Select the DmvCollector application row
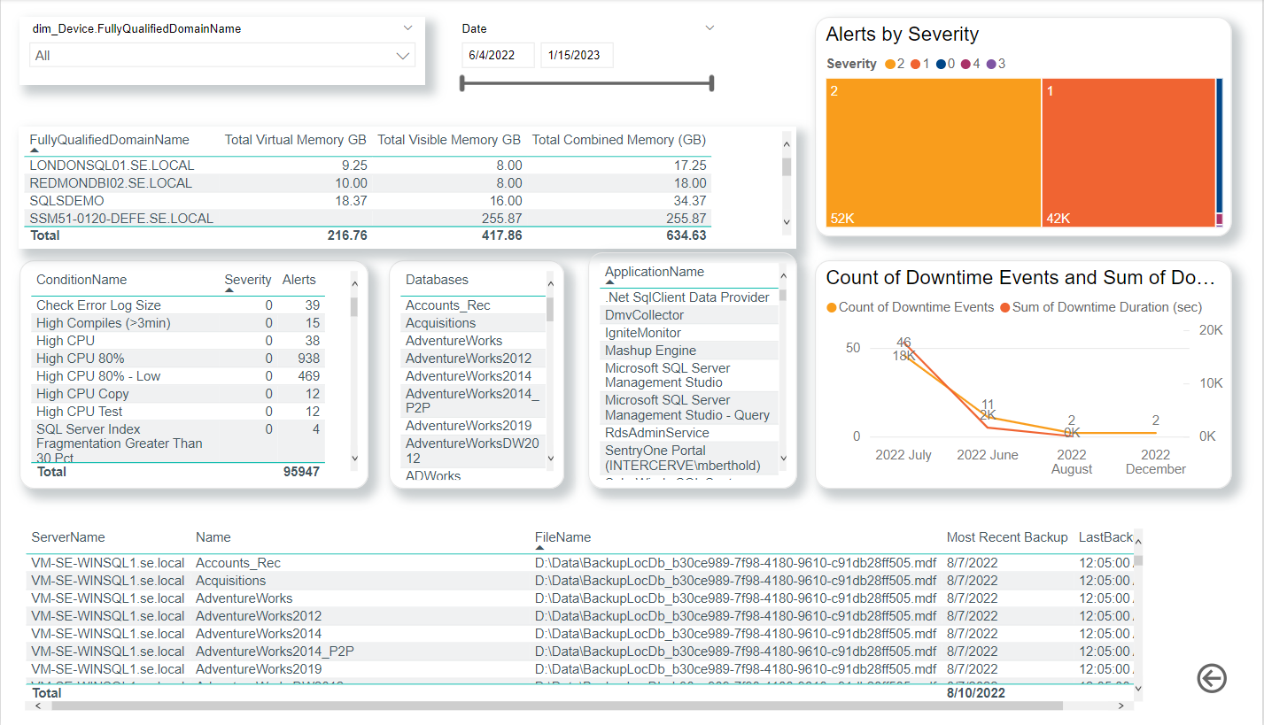 click(x=644, y=315)
